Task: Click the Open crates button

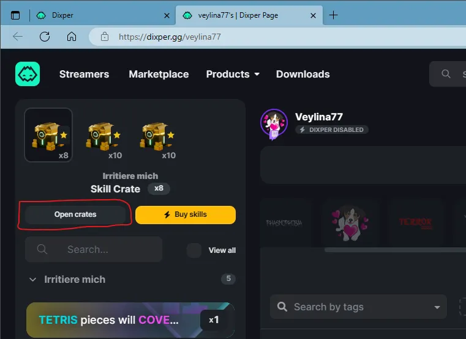Action: [75, 214]
